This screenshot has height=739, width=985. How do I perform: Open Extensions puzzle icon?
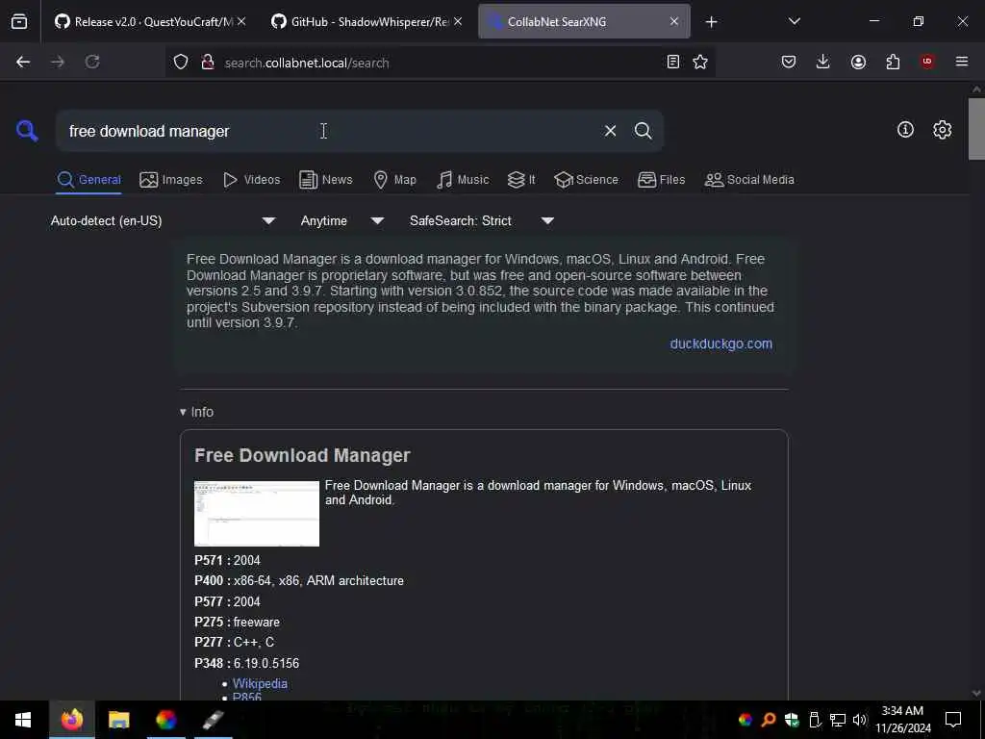(x=893, y=62)
